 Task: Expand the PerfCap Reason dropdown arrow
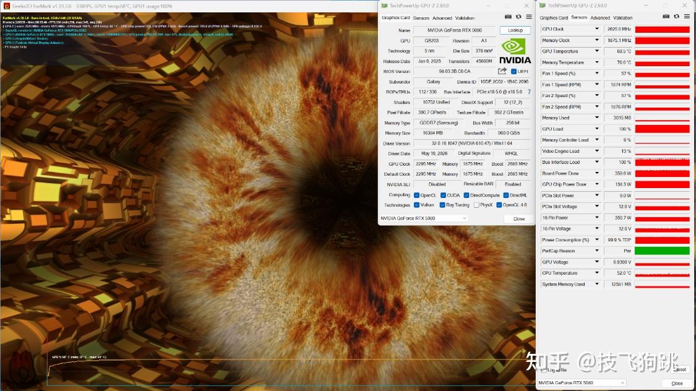[596, 251]
